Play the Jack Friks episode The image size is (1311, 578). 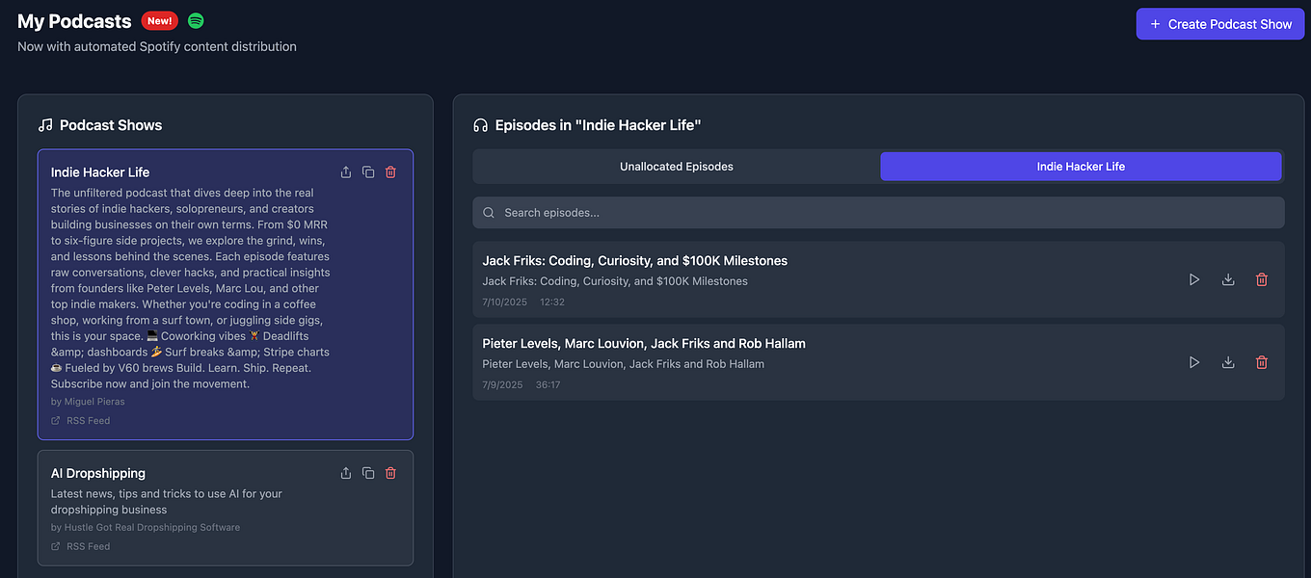[1194, 279]
